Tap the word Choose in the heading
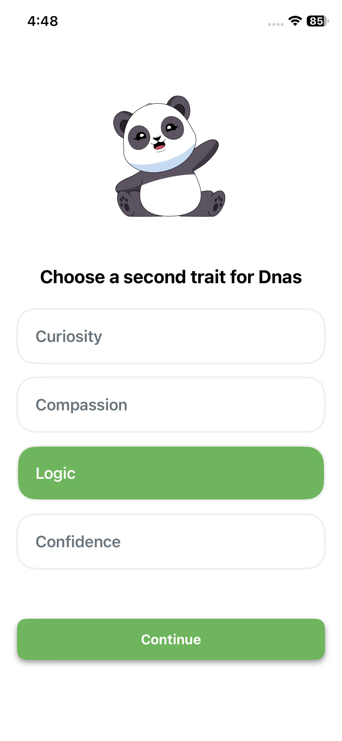Screen dimensions: 342x741 [x=73, y=277]
